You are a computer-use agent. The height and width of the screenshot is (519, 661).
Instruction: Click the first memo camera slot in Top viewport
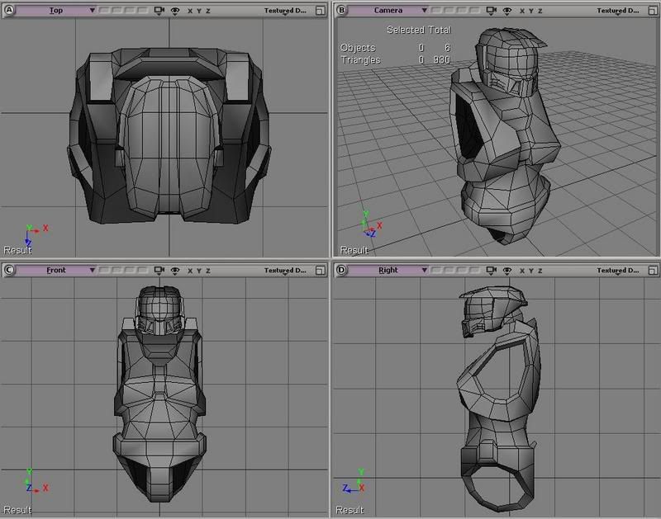[x=103, y=10]
